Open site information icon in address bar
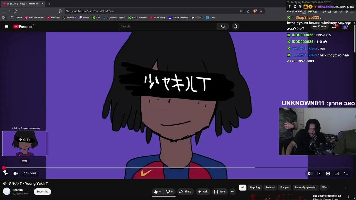 tap(67, 11)
